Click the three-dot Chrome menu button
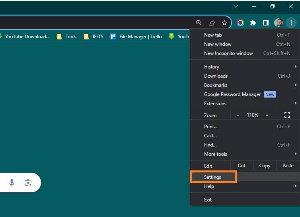The image size is (300, 217). [291, 23]
